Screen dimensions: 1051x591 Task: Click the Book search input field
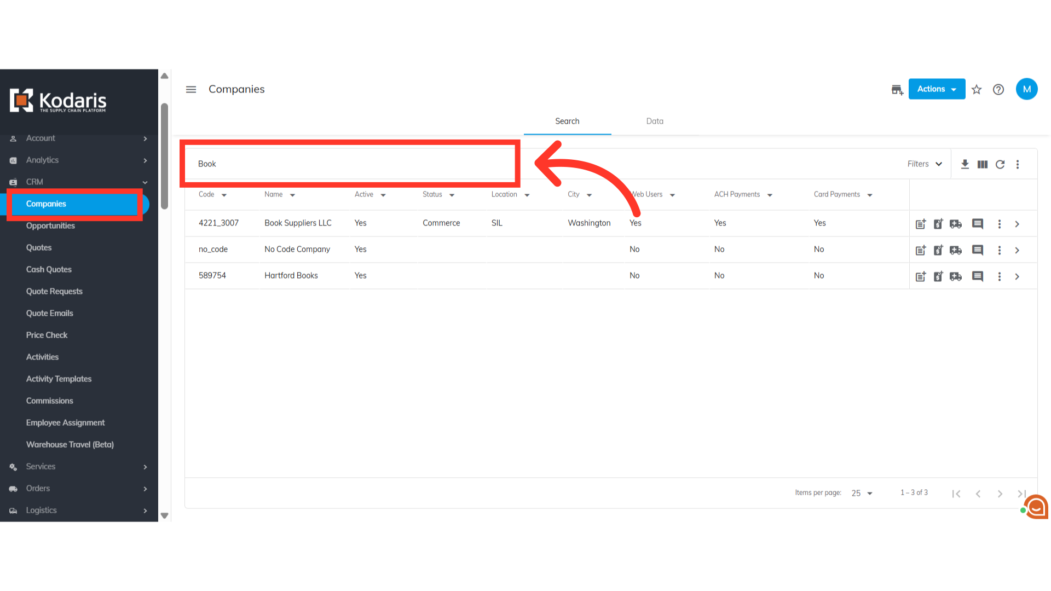pyautogui.click(x=350, y=164)
